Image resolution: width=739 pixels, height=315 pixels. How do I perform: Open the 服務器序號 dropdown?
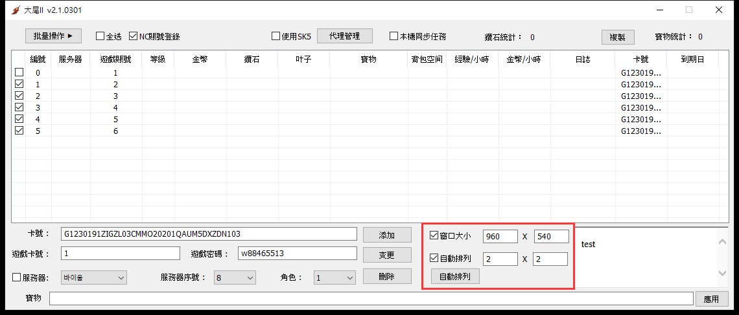(x=235, y=277)
